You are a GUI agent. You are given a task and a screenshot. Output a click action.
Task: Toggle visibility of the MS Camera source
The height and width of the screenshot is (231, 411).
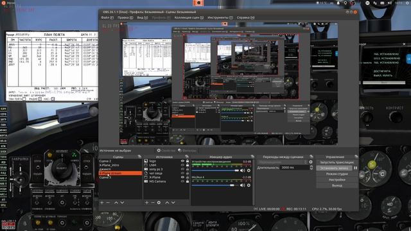pos(182,181)
